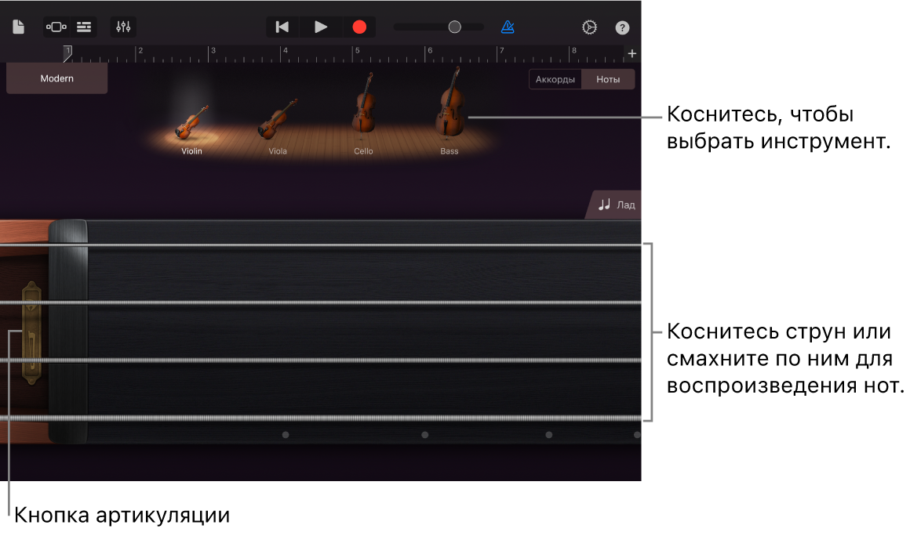Start recording with red Record button
This screenshot has width=910, height=536.
tap(359, 27)
